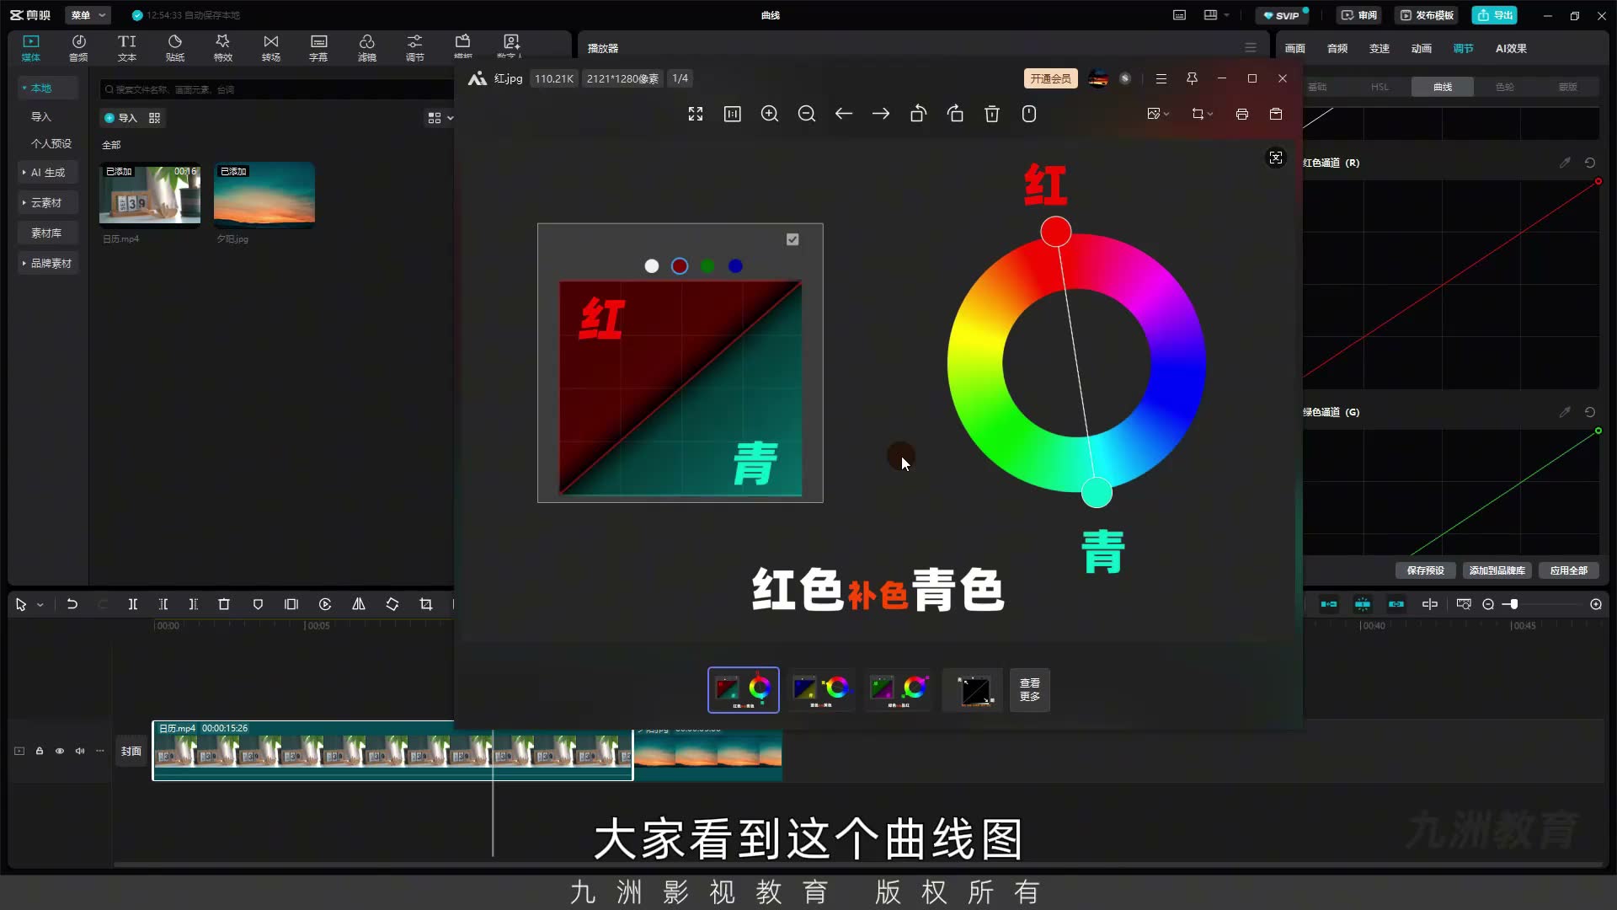Switch to 变速 tab in properties panel
Image resolution: width=1617 pixels, height=910 pixels.
1380,48
